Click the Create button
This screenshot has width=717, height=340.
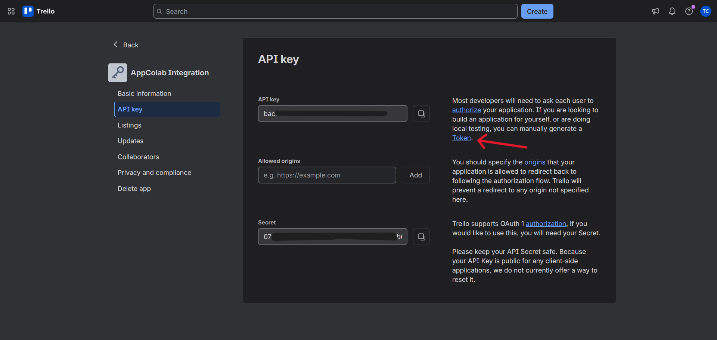pyautogui.click(x=537, y=11)
